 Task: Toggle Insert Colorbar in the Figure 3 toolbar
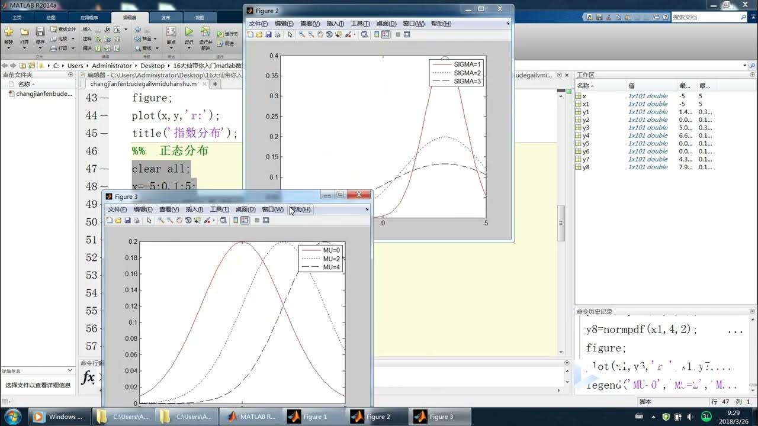click(x=236, y=220)
